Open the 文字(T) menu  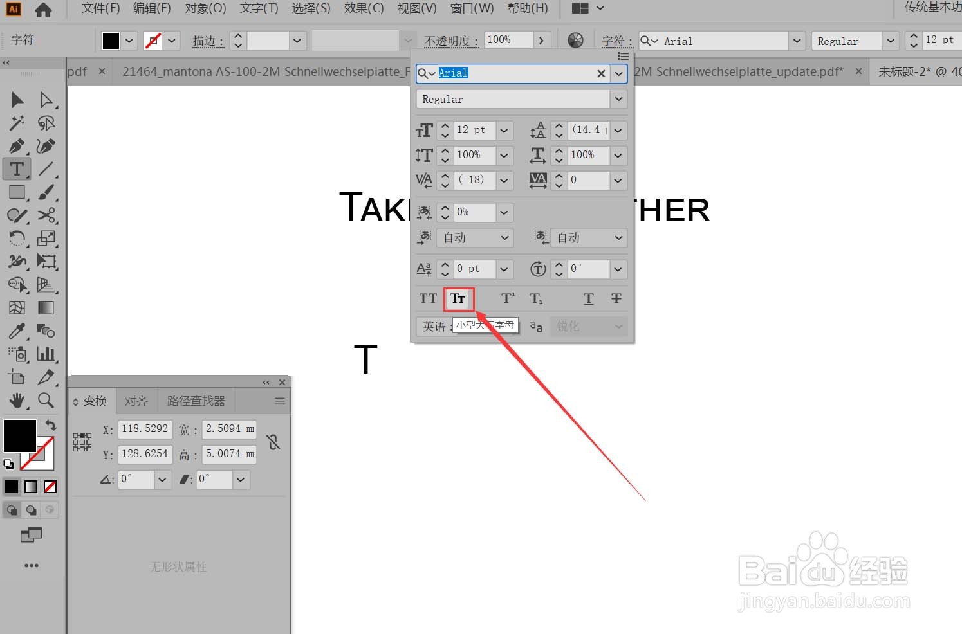point(259,8)
